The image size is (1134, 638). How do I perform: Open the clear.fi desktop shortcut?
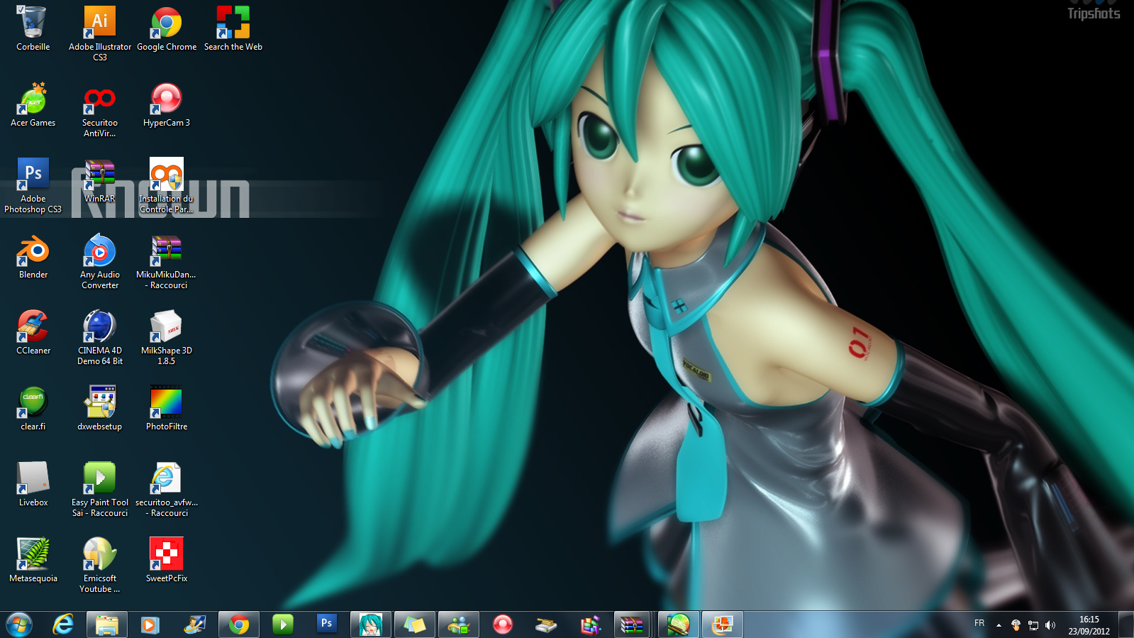pyautogui.click(x=33, y=409)
